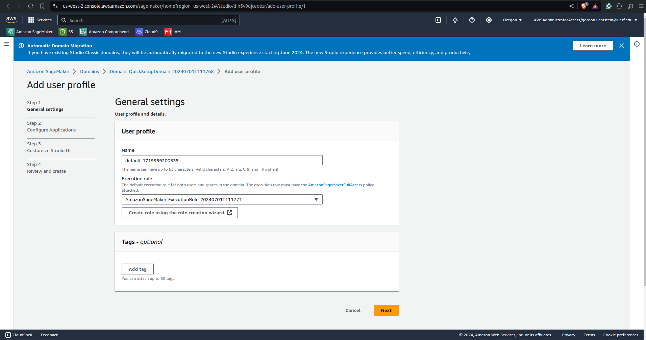Screen dimensions: 646x340
Task: Go to Domains breadcrumb link
Action: [x=90, y=71]
